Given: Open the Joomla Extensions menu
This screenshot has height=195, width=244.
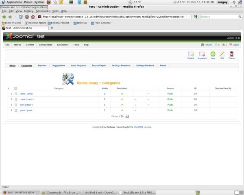Looking at the screenshot, I should click(x=63, y=45).
